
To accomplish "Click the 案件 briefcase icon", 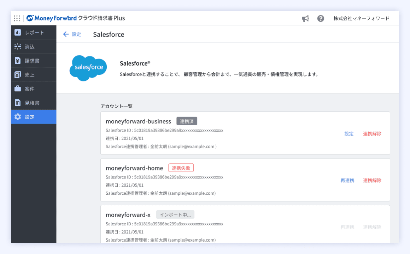I will 18,89.
